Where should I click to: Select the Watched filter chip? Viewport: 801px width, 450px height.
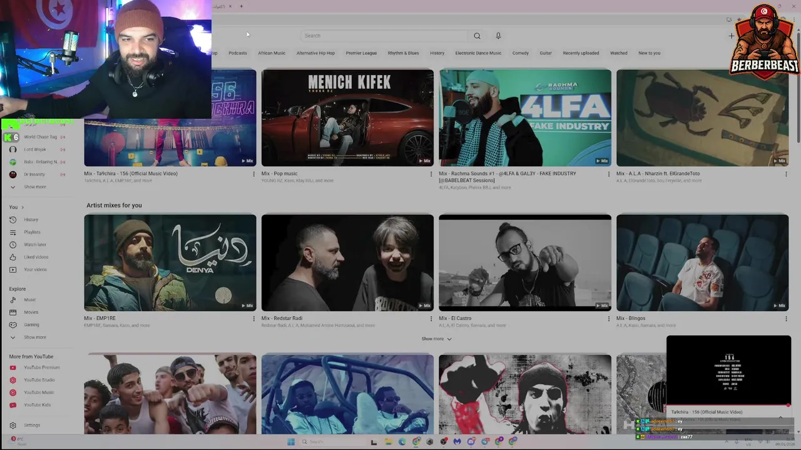619,53
